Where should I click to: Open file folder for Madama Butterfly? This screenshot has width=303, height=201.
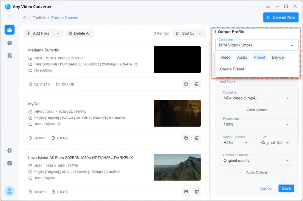click(186, 84)
